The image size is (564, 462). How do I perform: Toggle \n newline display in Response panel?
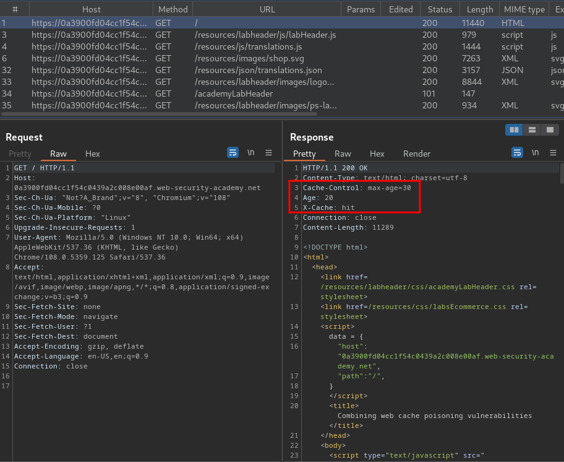pyautogui.click(x=535, y=152)
